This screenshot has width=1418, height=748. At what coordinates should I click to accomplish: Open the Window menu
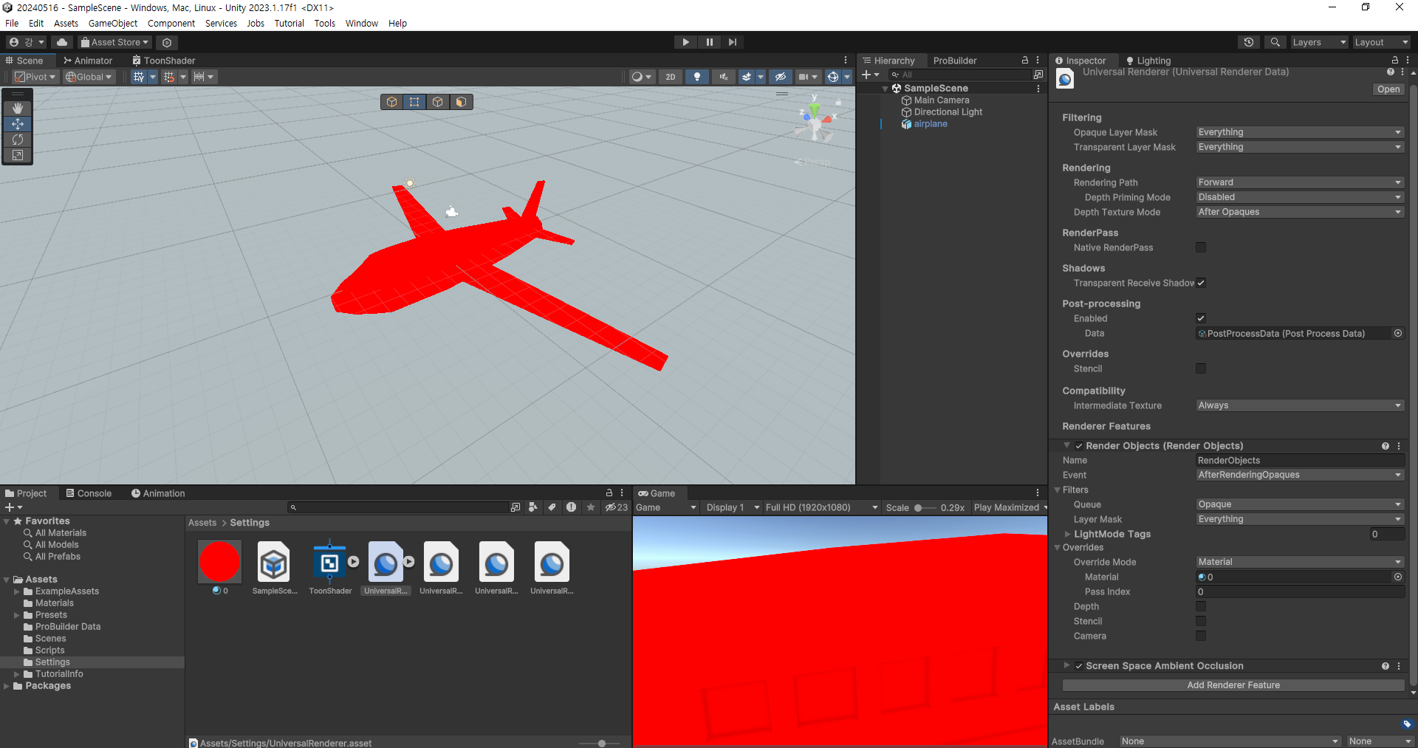(362, 23)
